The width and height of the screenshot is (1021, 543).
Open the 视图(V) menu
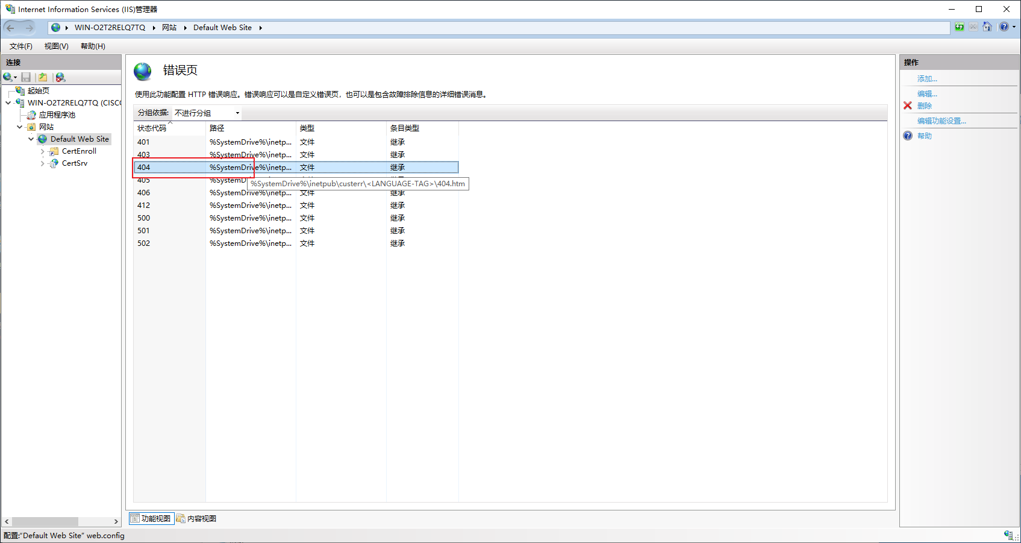click(56, 46)
